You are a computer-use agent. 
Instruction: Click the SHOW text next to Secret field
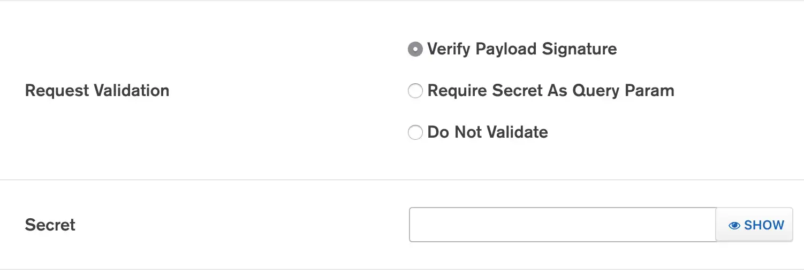pyautogui.click(x=764, y=225)
